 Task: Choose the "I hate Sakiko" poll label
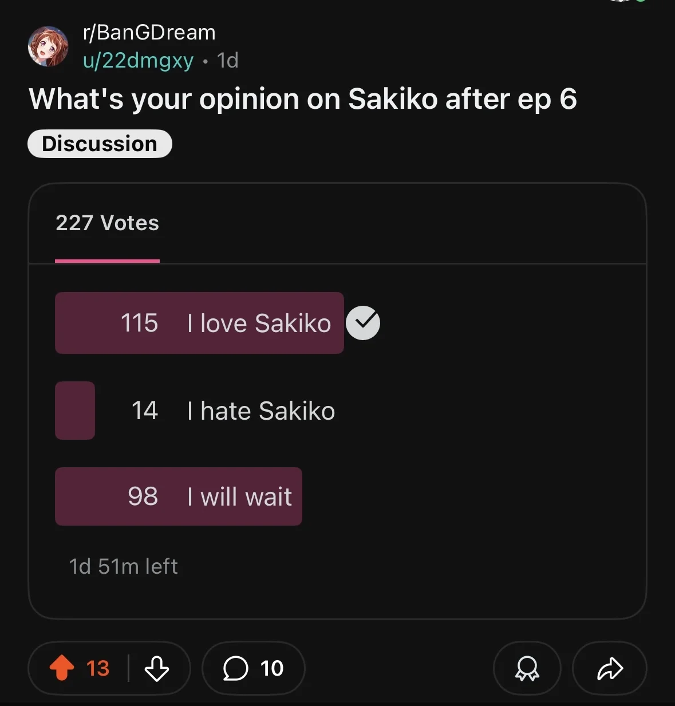point(261,411)
